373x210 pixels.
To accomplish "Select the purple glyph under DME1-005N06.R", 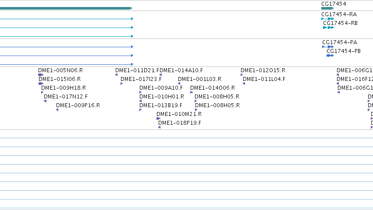I will pos(41,75).
